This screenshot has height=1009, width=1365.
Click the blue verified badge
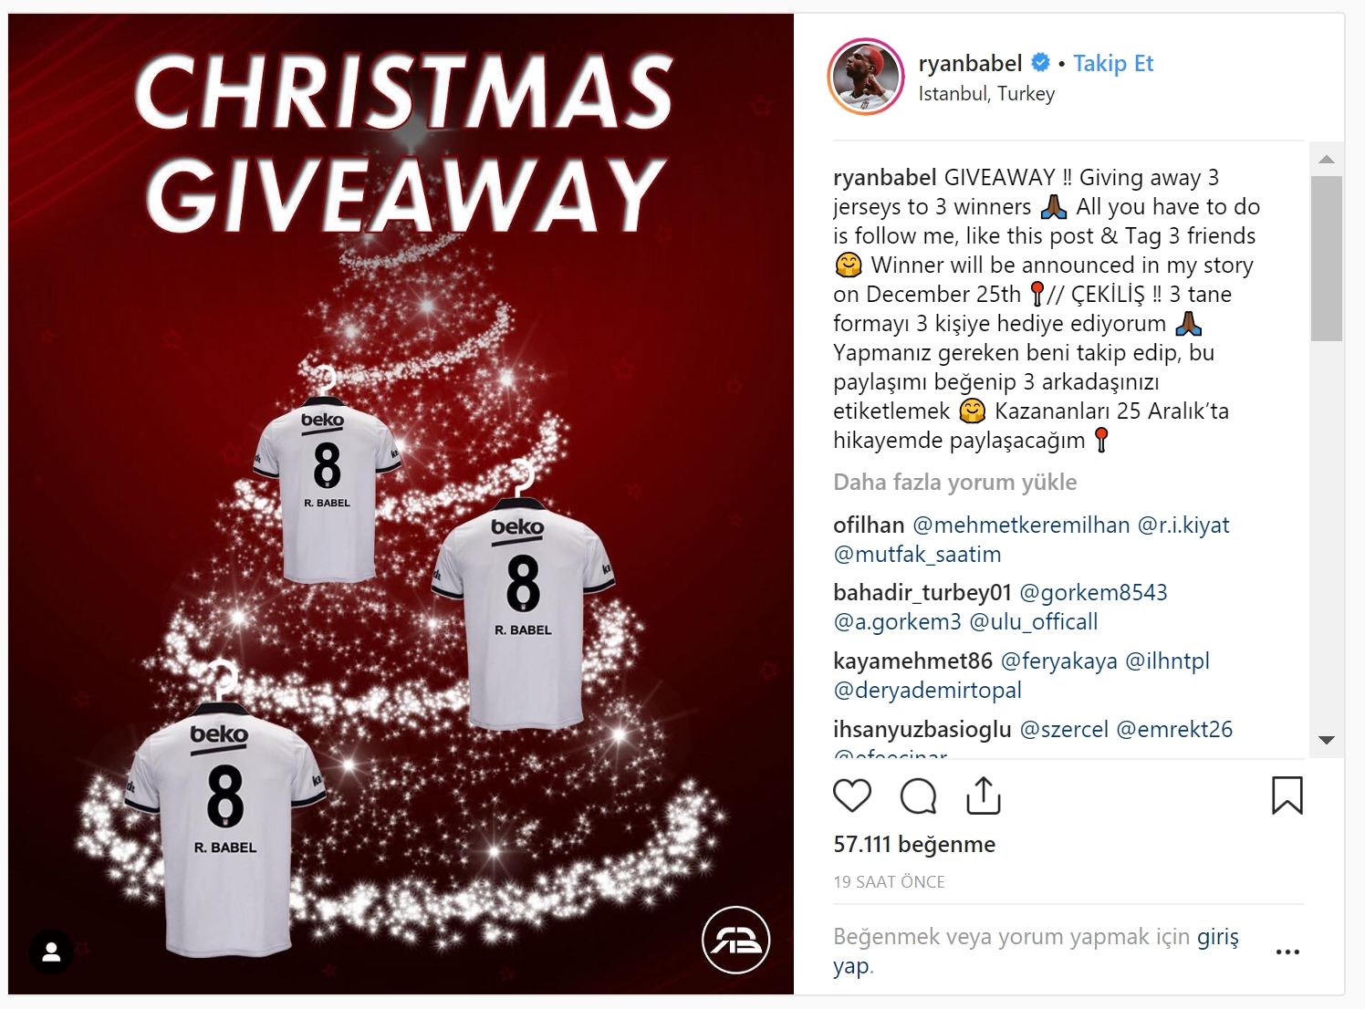coord(1040,63)
